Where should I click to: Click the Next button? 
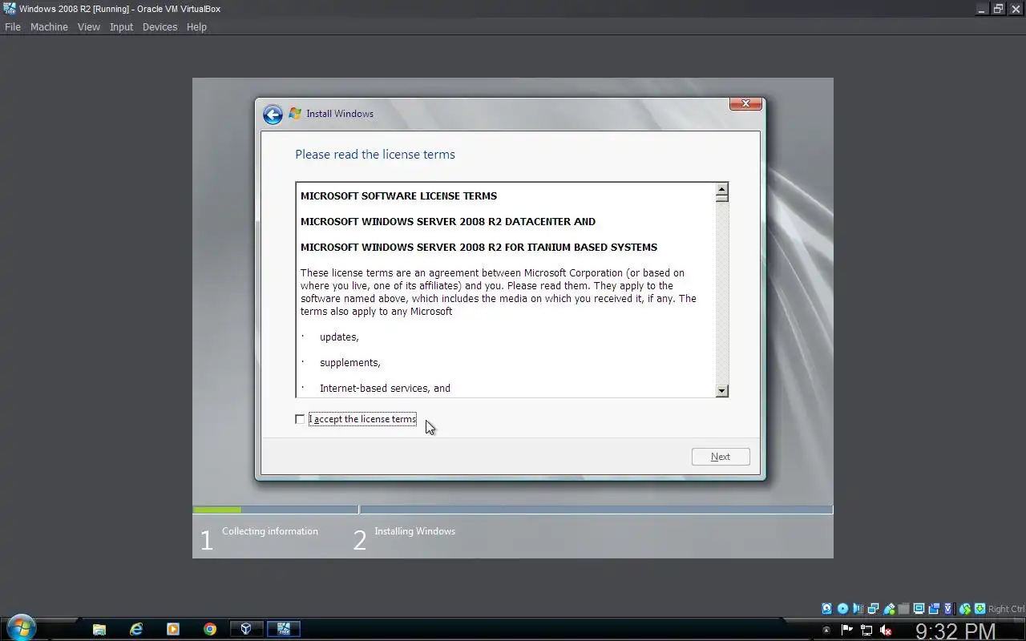click(x=721, y=457)
